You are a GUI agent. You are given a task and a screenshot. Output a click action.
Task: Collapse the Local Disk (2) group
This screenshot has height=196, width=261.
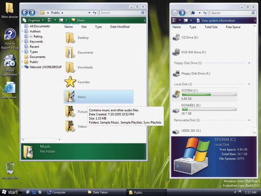pos(249,84)
